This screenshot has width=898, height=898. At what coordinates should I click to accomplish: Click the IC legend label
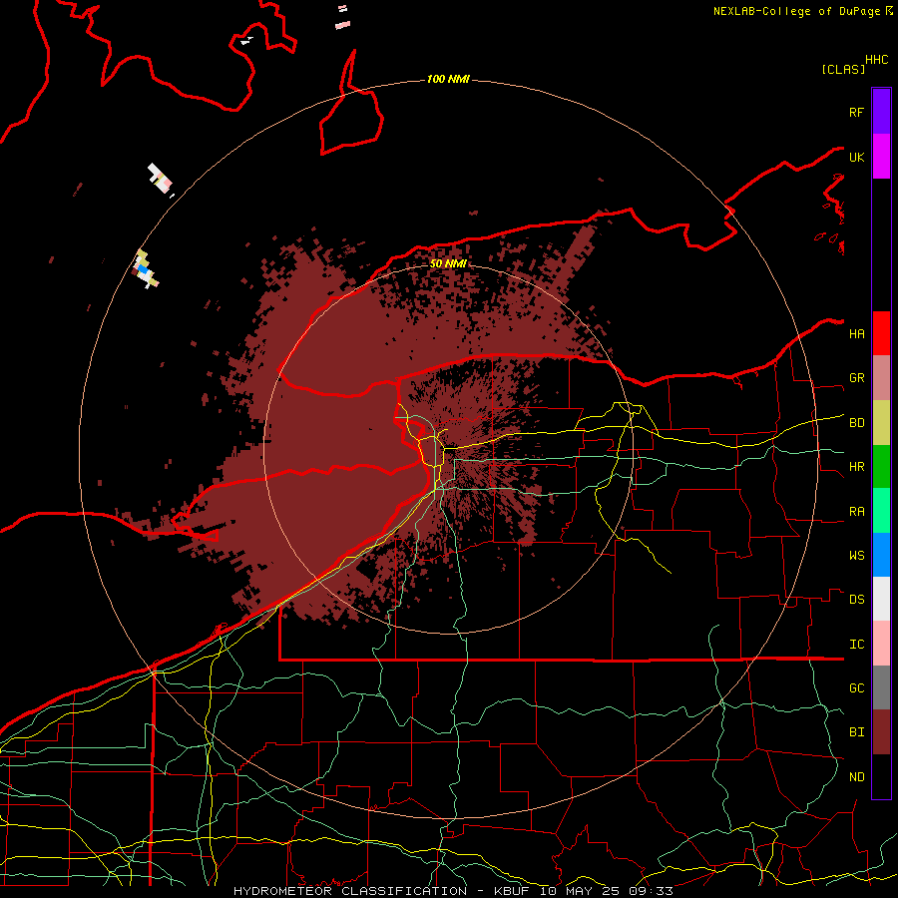tap(856, 645)
